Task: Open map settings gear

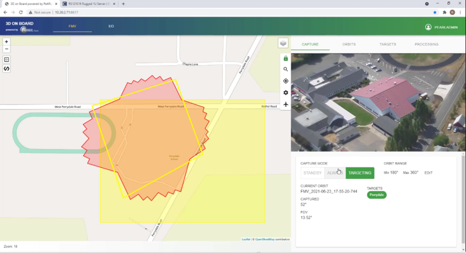Action: [x=286, y=92]
